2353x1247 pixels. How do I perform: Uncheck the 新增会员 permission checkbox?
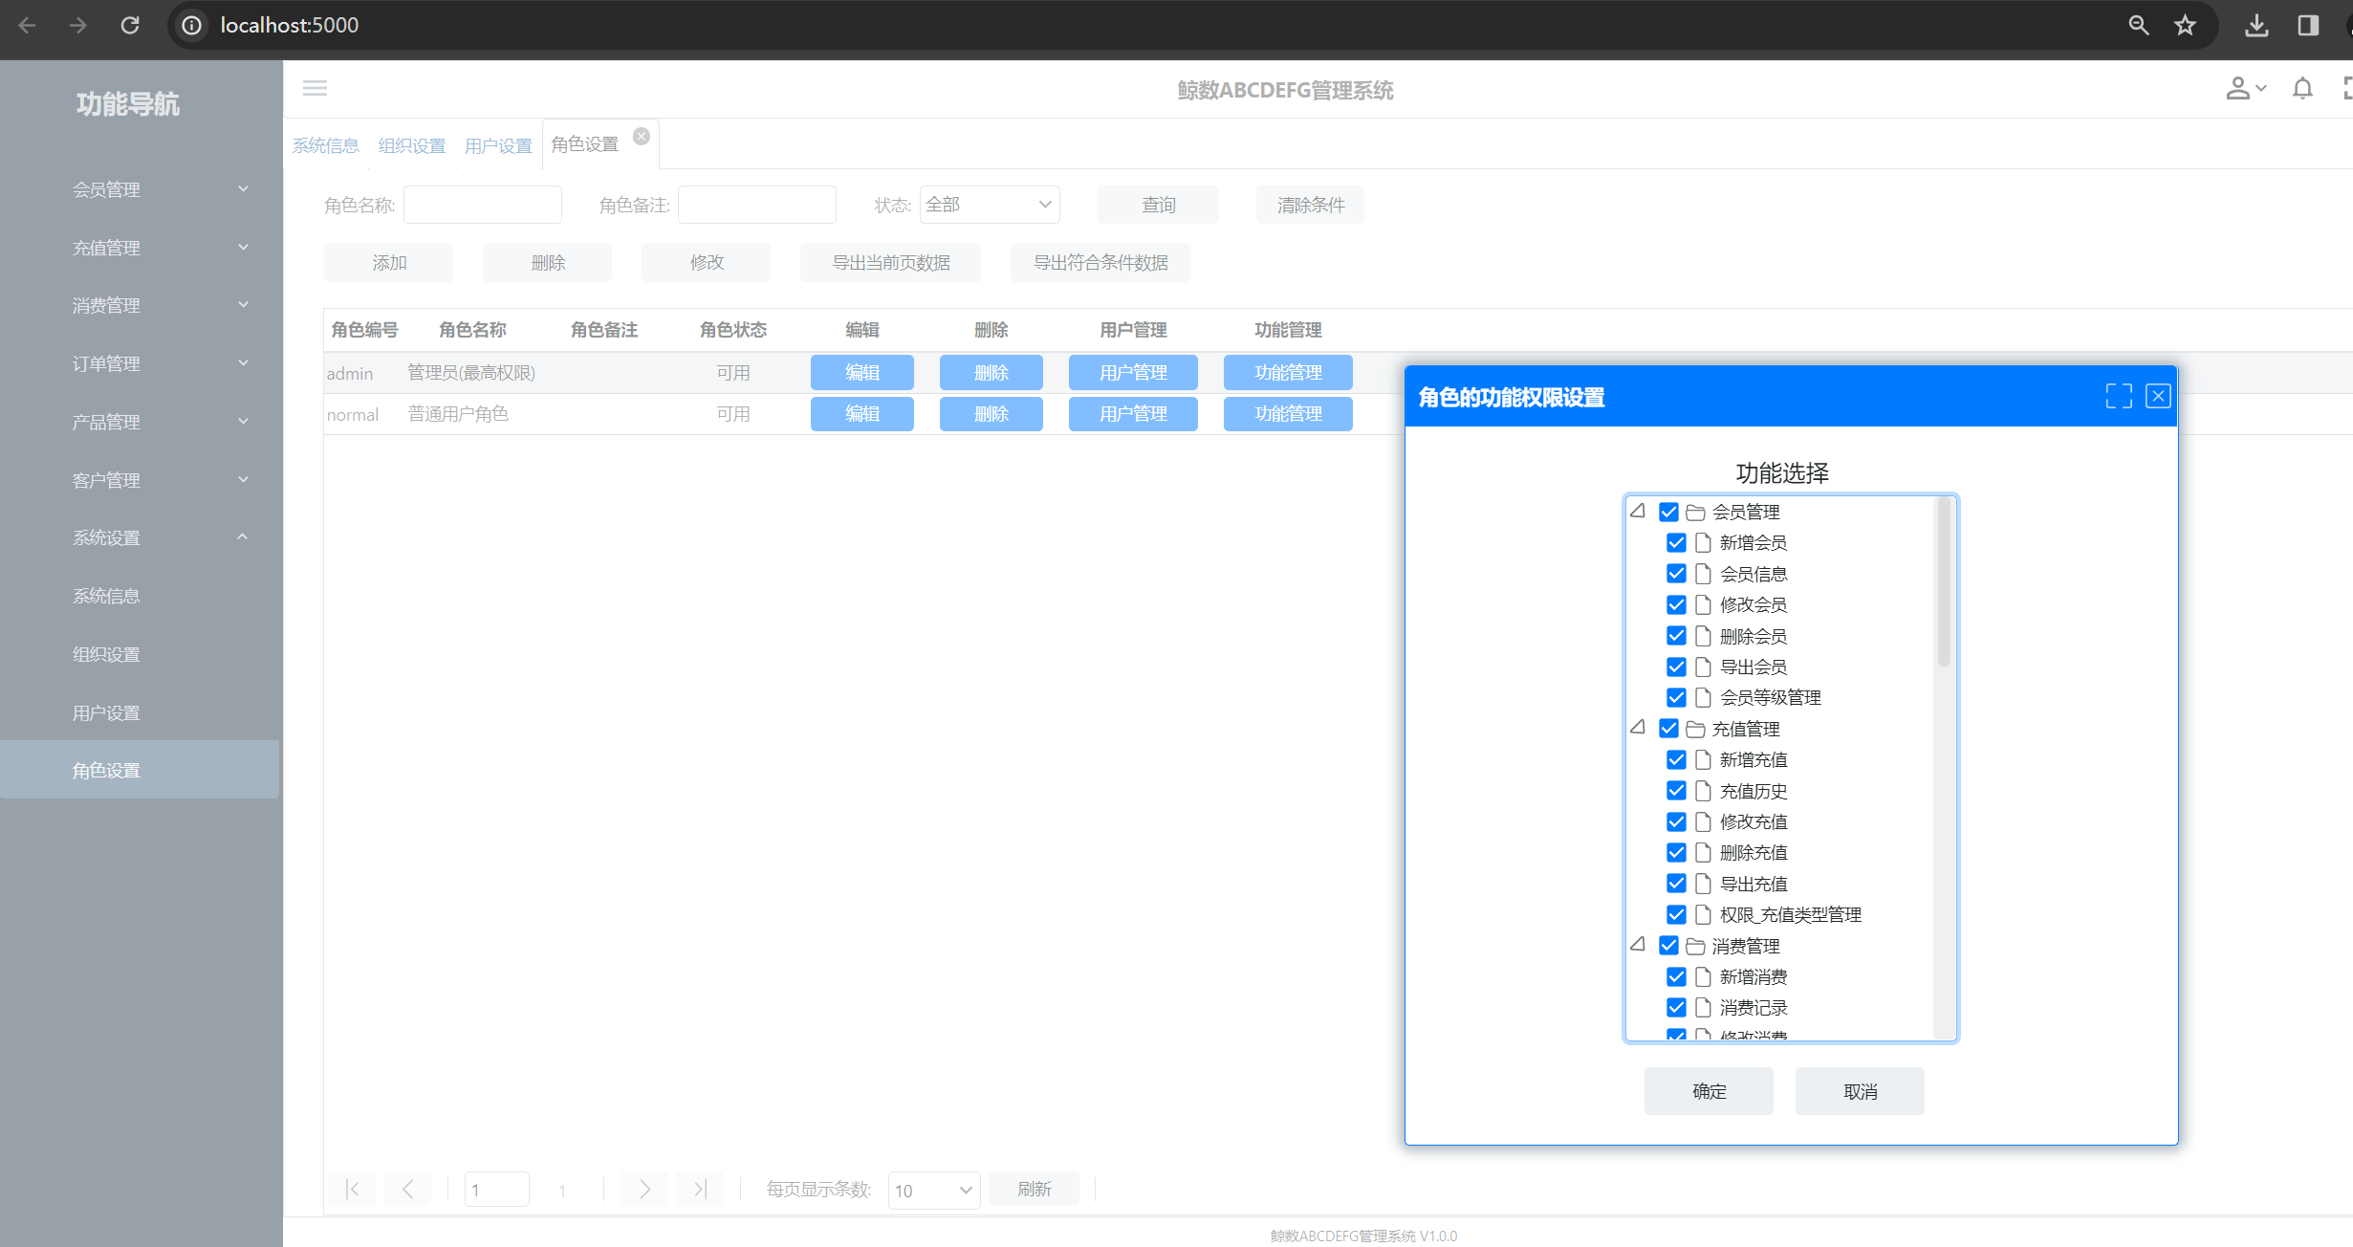pyautogui.click(x=1676, y=543)
